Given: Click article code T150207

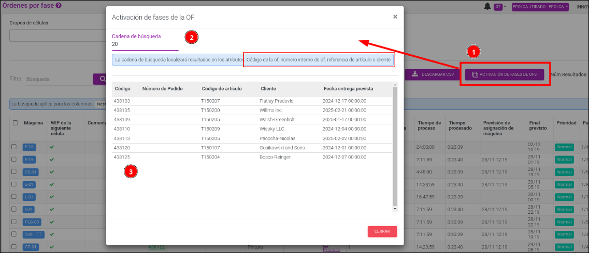Looking at the screenshot, I should pyautogui.click(x=210, y=101).
